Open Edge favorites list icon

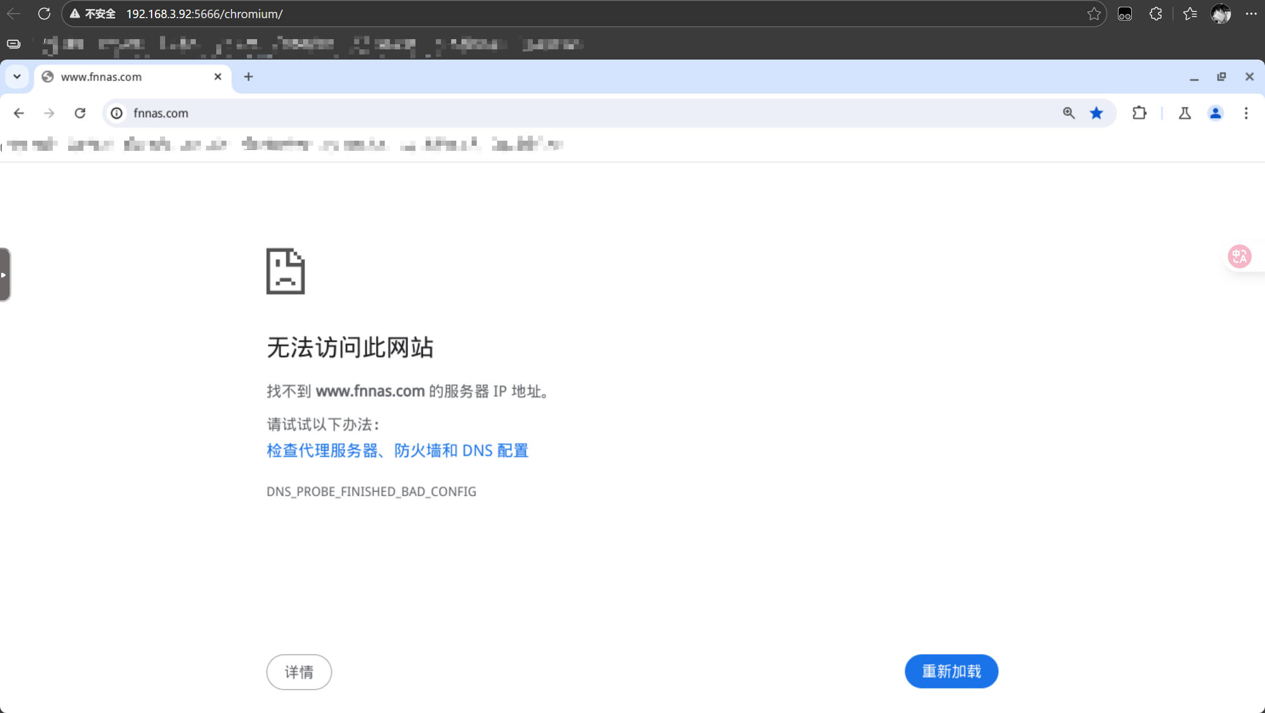pos(1190,14)
